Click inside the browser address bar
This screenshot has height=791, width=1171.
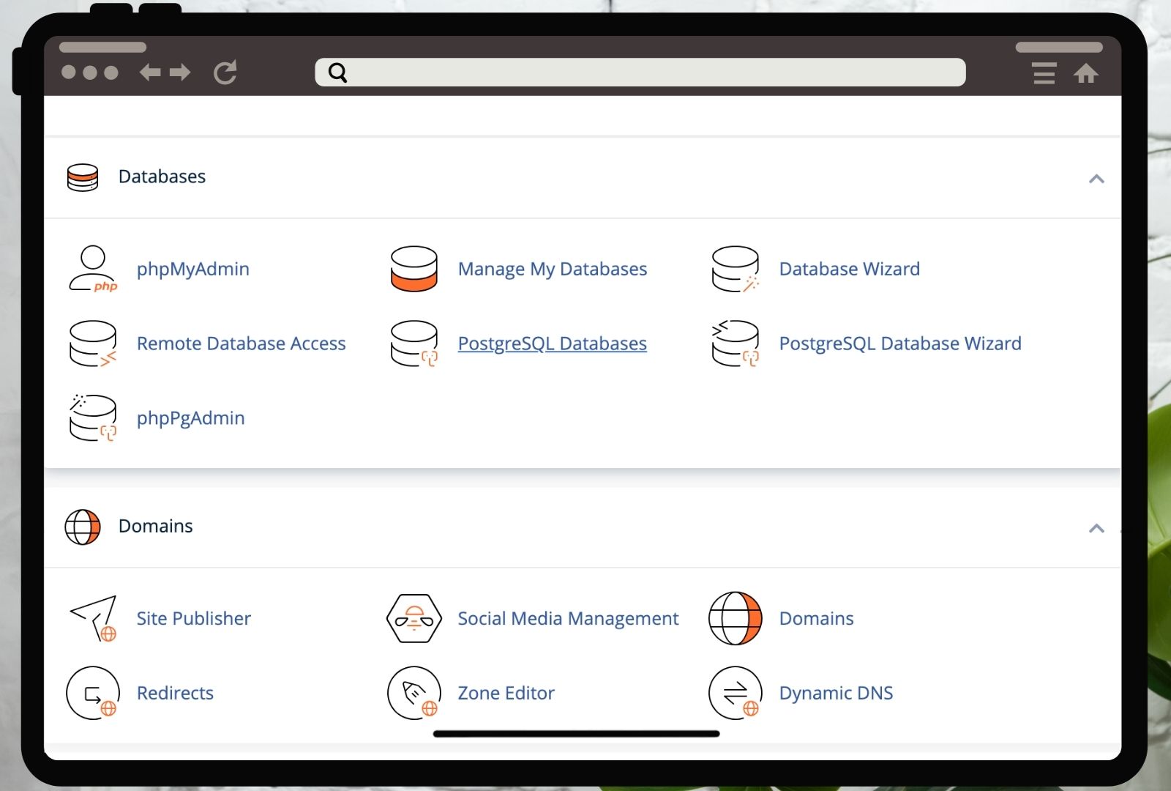pyautogui.click(x=640, y=73)
